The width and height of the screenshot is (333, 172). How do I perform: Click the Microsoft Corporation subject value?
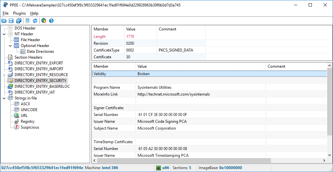coord(157,128)
